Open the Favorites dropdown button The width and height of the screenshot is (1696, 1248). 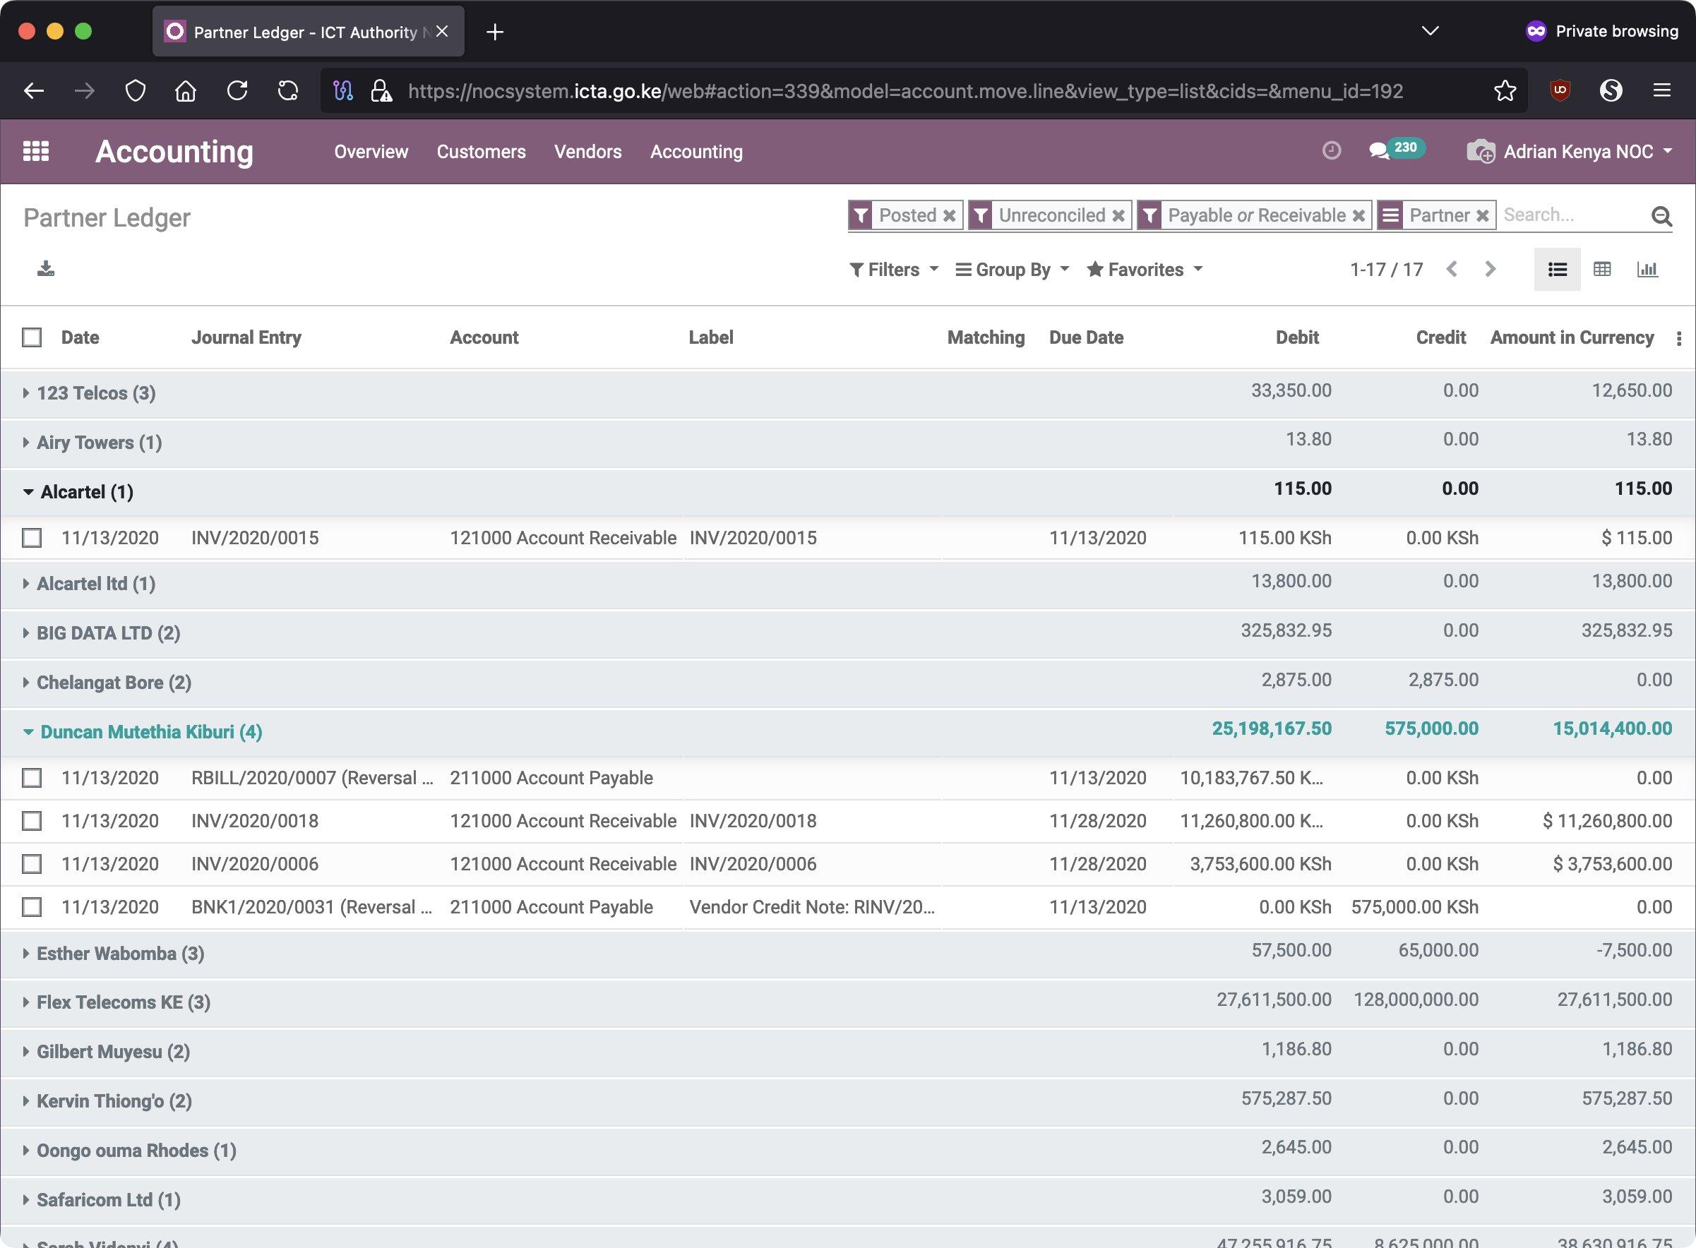tap(1144, 270)
